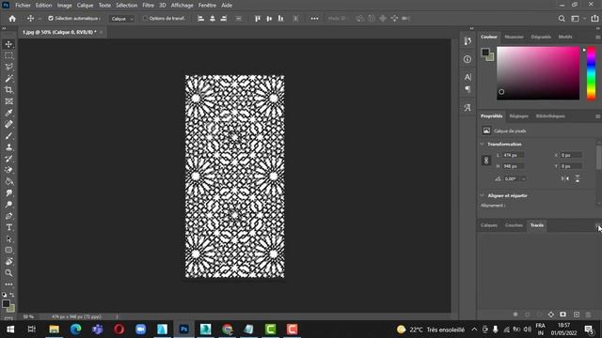Open the Glyphs panel icon
The width and height of the screenshot is (602, 338).
467,108
